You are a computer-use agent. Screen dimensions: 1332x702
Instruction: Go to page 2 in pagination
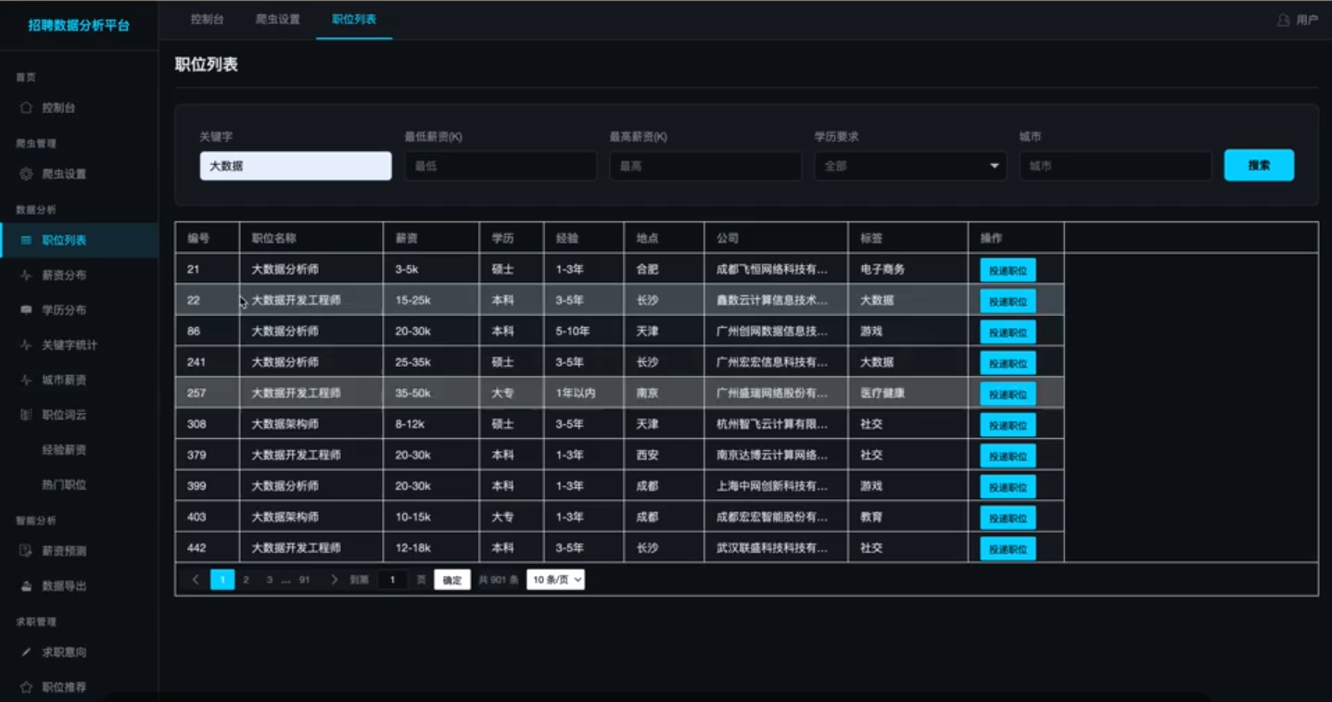coord(246,580)
